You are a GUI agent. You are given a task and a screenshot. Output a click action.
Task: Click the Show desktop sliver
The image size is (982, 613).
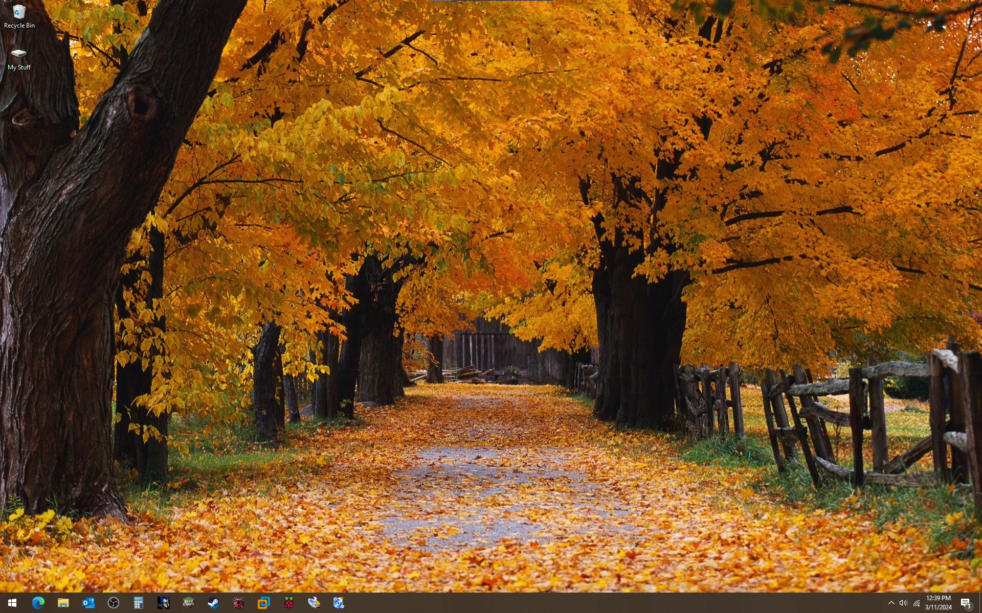980,603
